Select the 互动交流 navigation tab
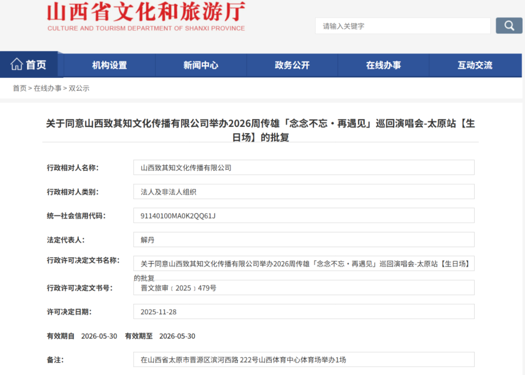 point(475,64)
